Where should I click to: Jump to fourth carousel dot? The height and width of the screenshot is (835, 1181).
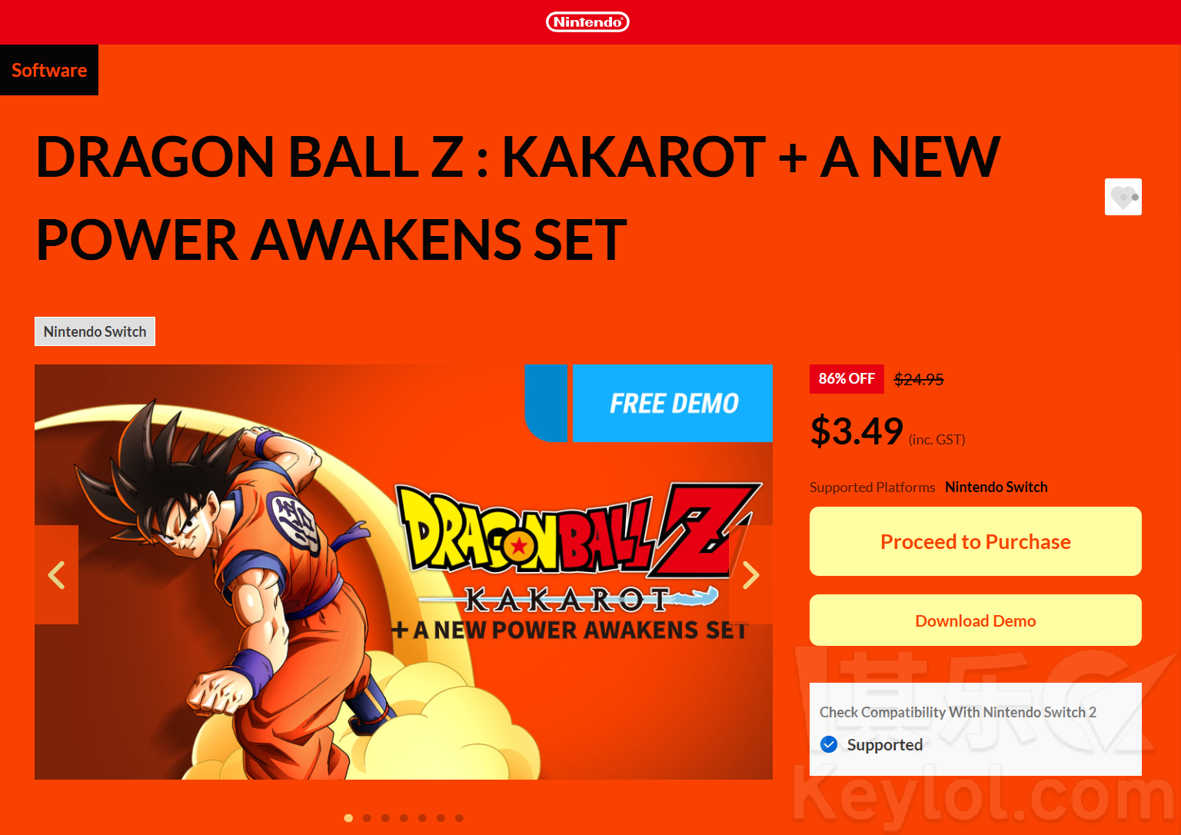(x=404, y=818)
